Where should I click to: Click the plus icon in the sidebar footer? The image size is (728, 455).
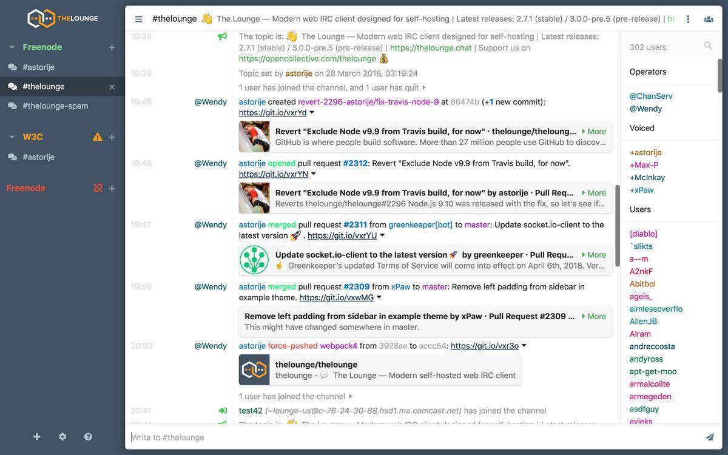[x=37, y=437]
